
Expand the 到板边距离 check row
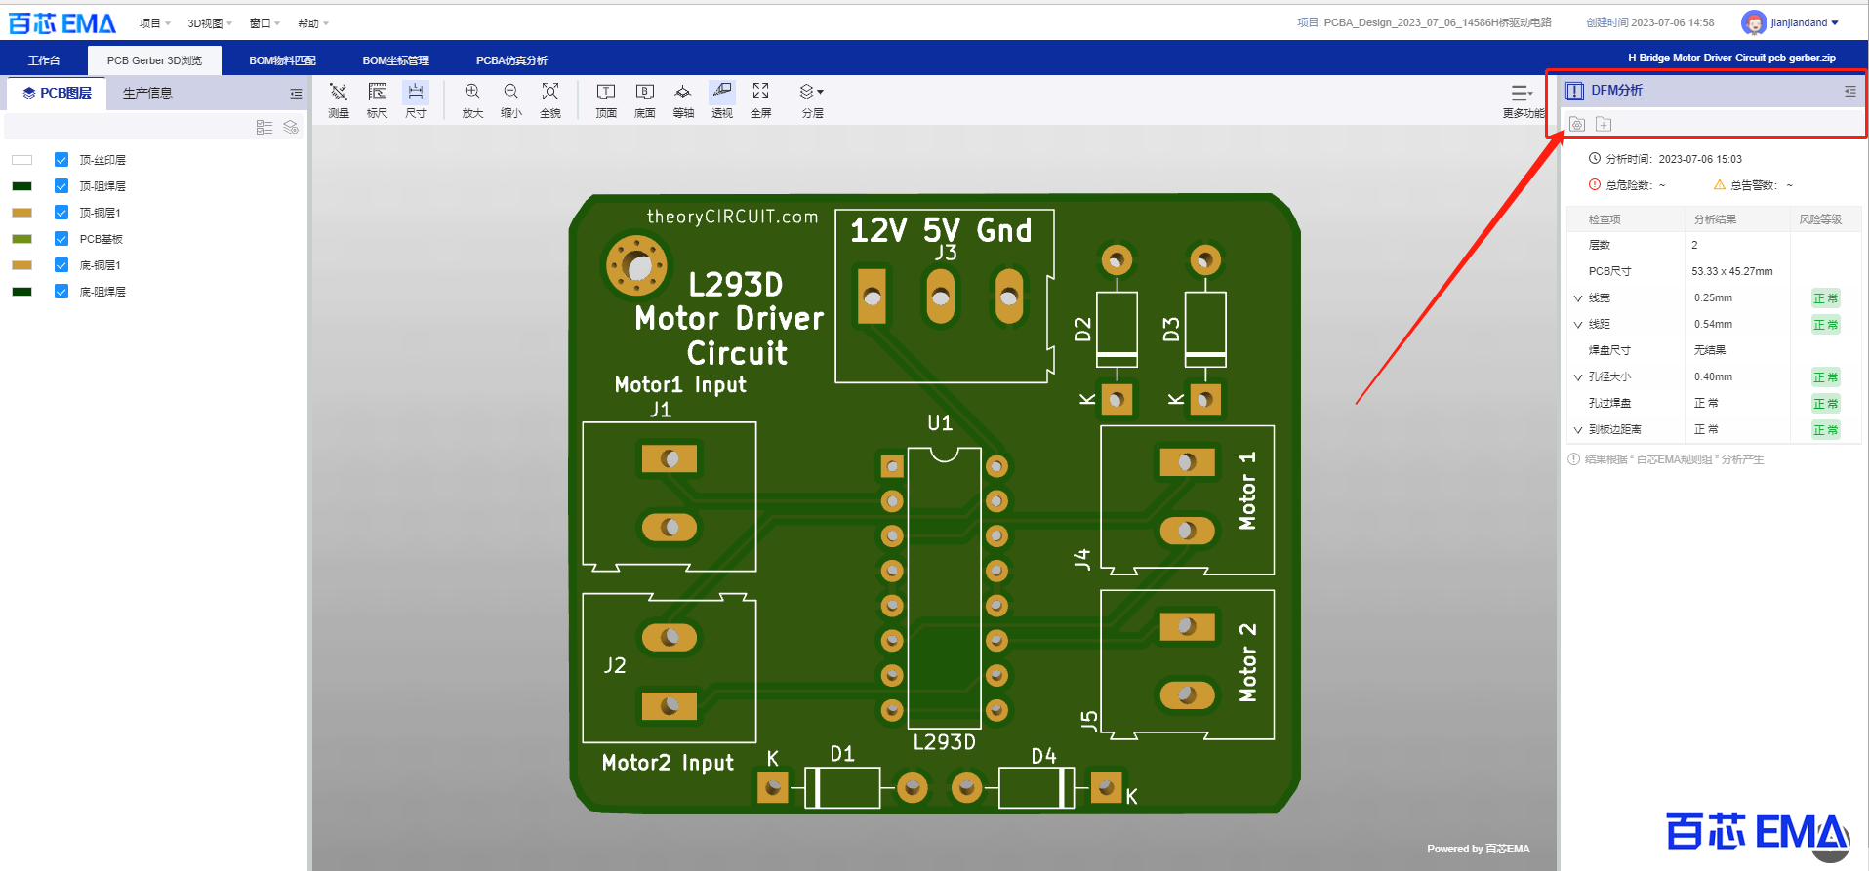(x=1578, y=430)
